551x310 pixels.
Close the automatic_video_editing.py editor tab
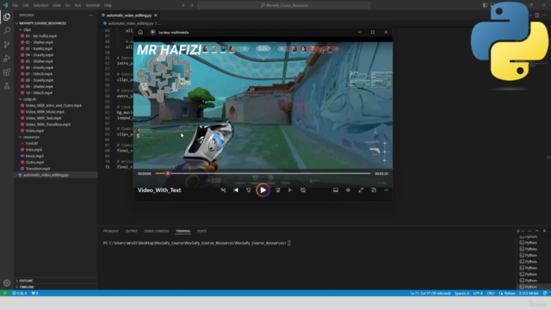156,15
